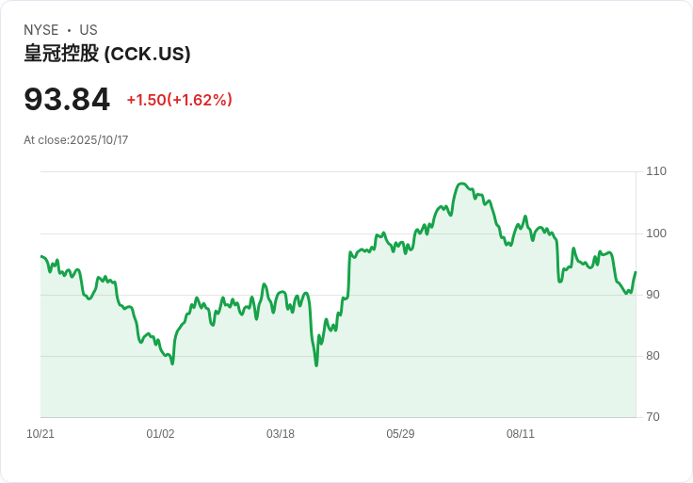
Task: Click the 70 y-axis label
Action: pos(653,417)
